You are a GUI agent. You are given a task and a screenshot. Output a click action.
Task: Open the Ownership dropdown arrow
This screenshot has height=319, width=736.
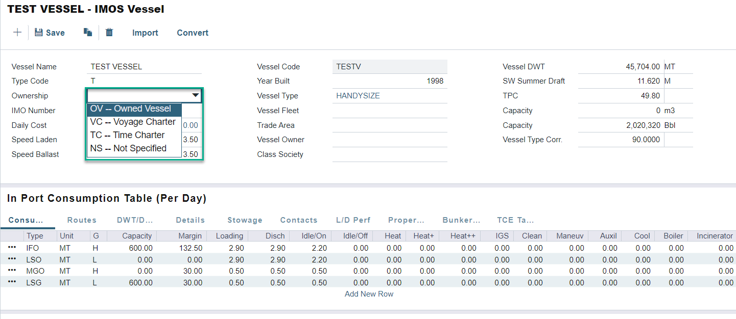click(x=195, y=95)
